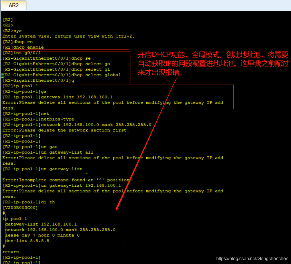The height and width of the screenshot is (264, 291).
Task: Click the 'netbios-type' line
Action: click(38, 119)
